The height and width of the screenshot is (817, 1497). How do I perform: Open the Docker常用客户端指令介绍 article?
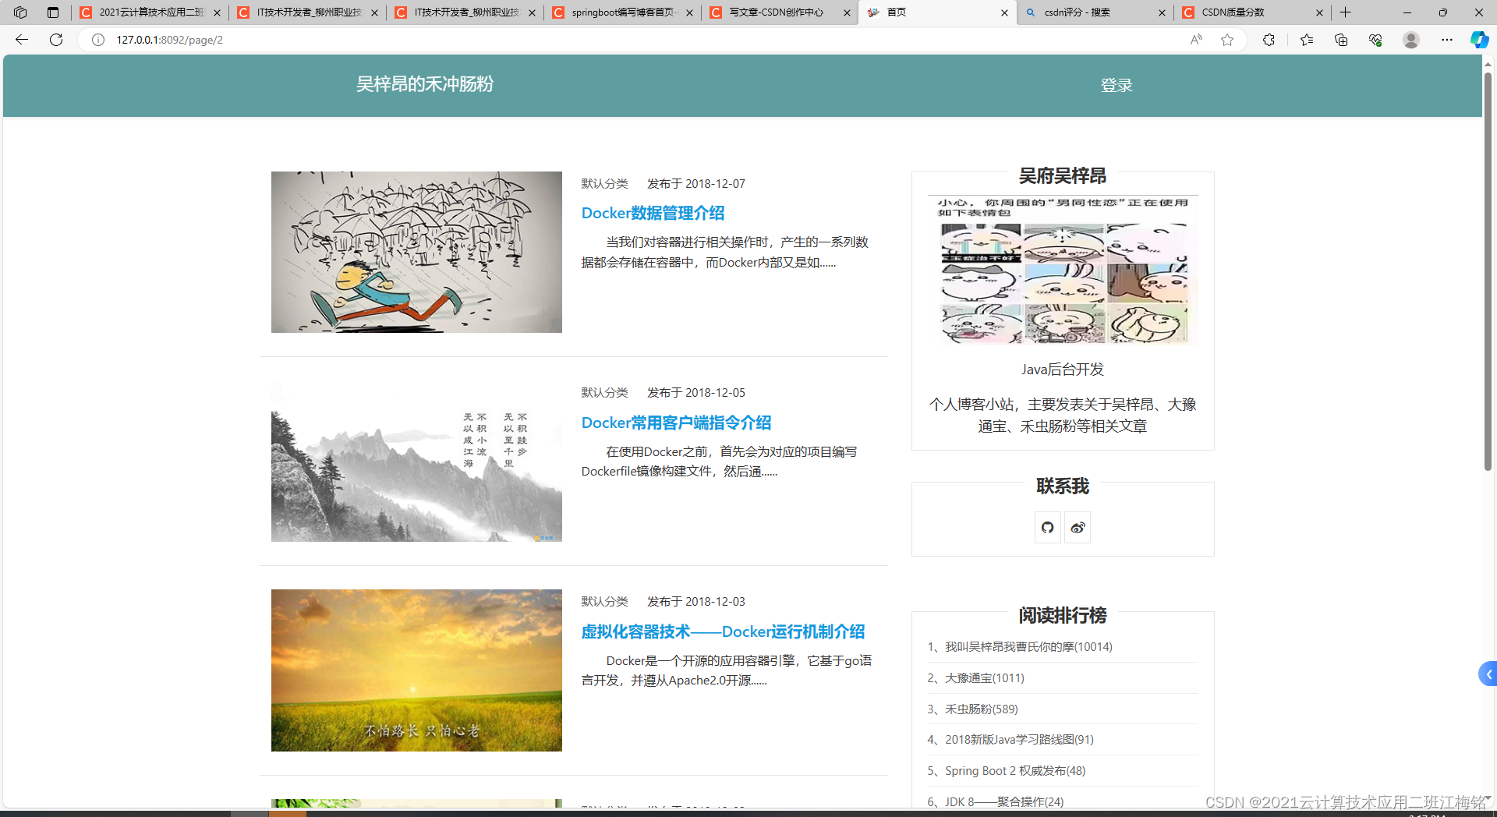pyautogui.click(x=676, y=423)
